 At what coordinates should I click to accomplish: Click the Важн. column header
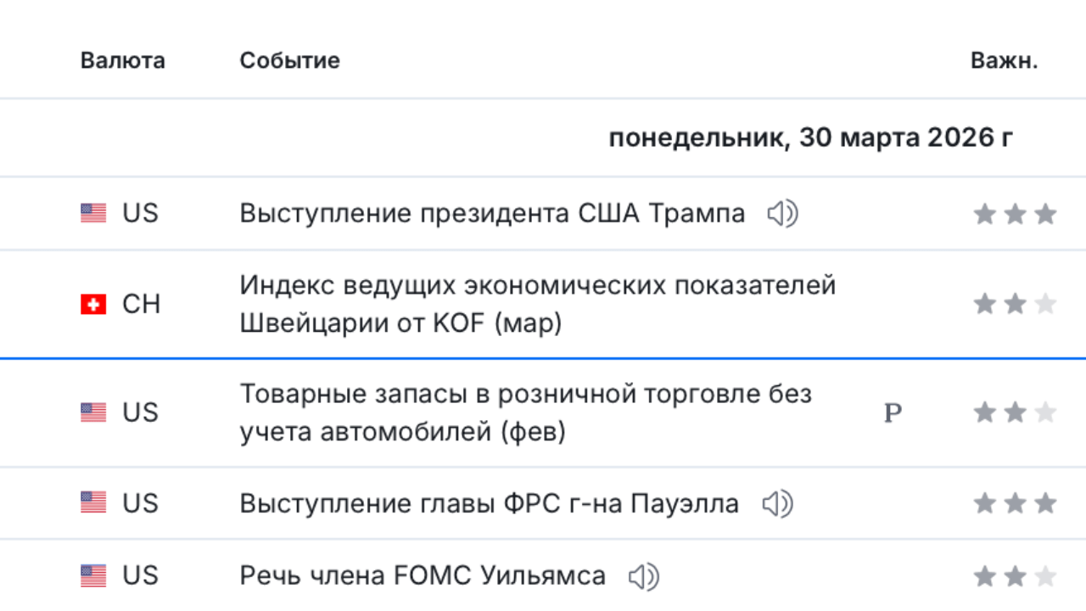1004,61
